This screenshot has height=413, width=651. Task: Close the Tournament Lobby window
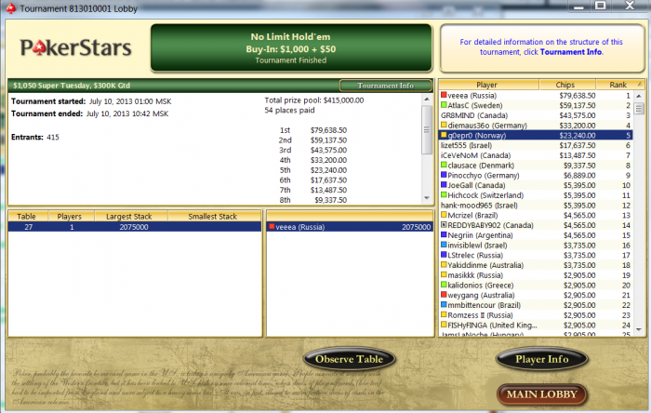point(630,6)
